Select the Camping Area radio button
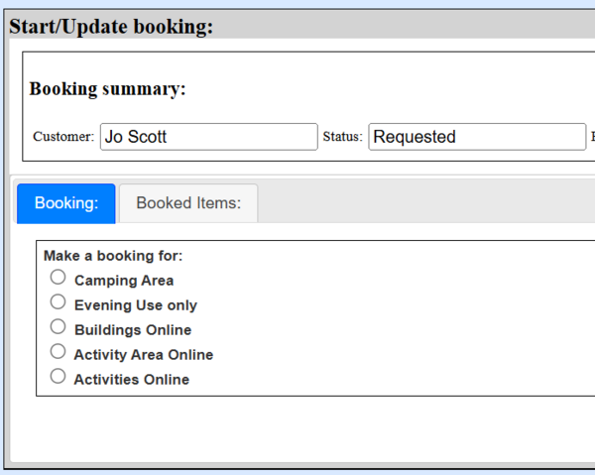Viewport: 595px width, 475px height. (58, 278)
